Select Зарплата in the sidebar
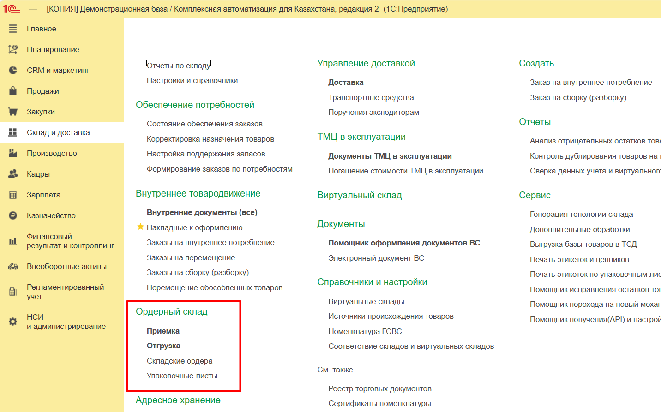The height and width of the screenshot is (412, 661). click(x=43, y=195)
